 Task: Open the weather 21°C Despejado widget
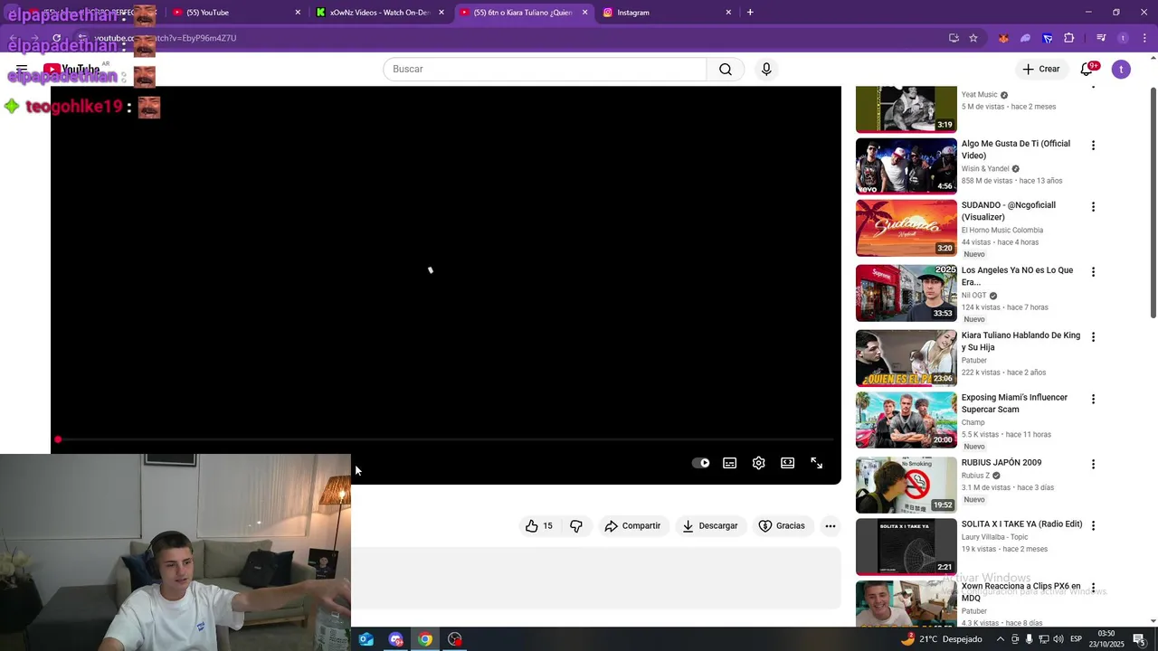941,639
